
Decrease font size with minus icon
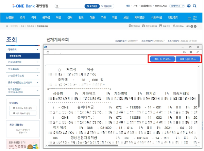(195, 27)
